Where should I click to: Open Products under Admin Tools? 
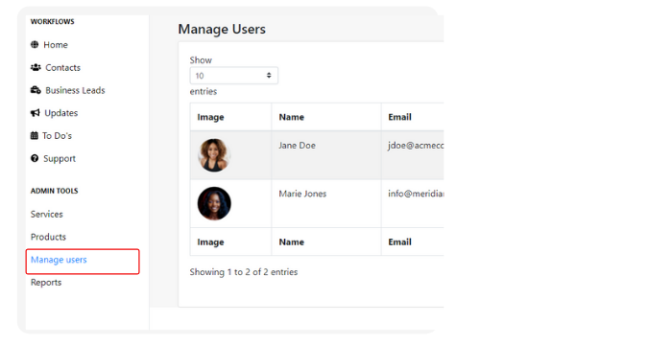pyautogui.click(x=48, y=237)
